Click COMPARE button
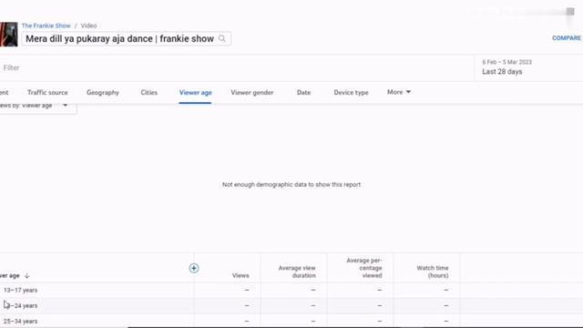 (567, 38)
